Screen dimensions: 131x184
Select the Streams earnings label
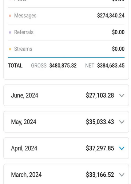click(23, 49)
